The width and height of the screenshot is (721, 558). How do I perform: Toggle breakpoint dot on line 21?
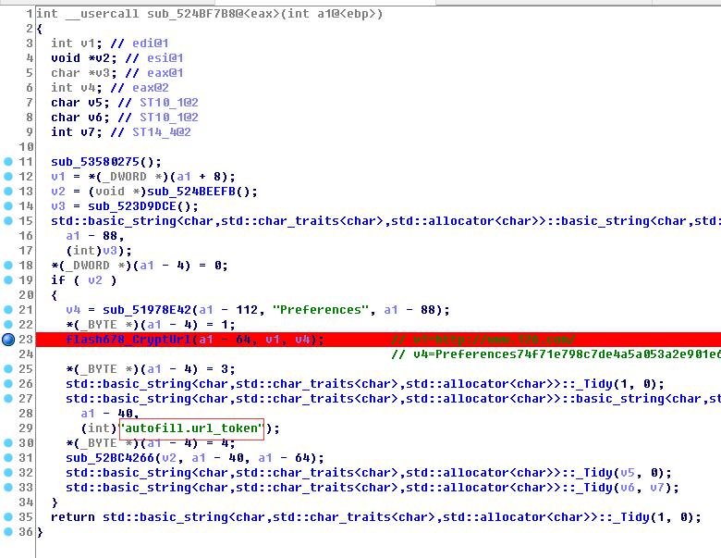8,309
